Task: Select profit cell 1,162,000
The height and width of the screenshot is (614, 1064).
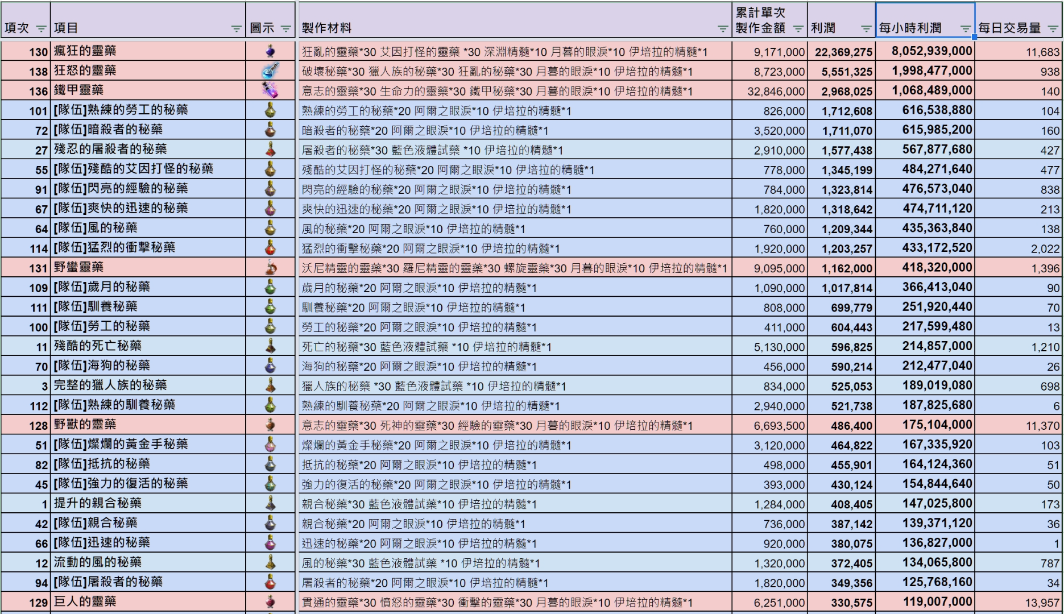Action: coord(841,268)
